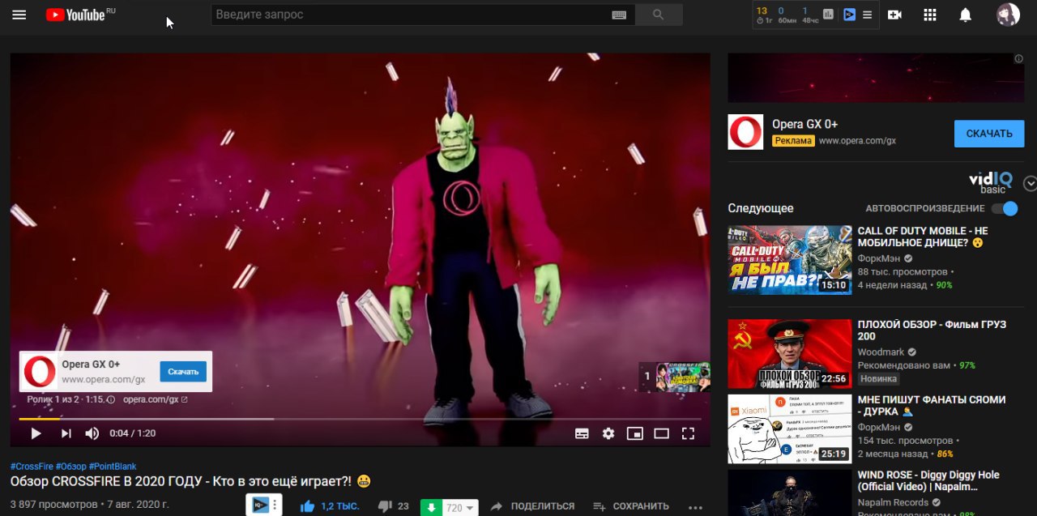The height and width of the screenshot is (516, 1037).
Task: Open title CALL OF DUTY MOBILE - НЕ МОБИЛЬНОЕ ДНИЩЕ
Action: (x=923, y=237)
